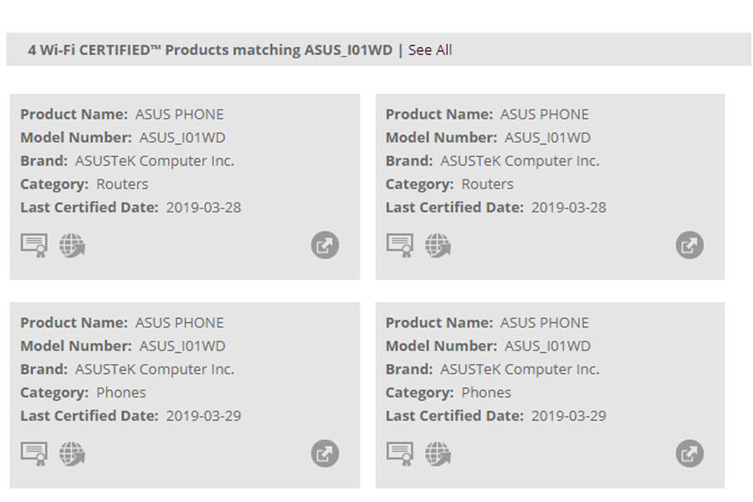Click the certificate icon on the top-right Routers card

[399, 244]
